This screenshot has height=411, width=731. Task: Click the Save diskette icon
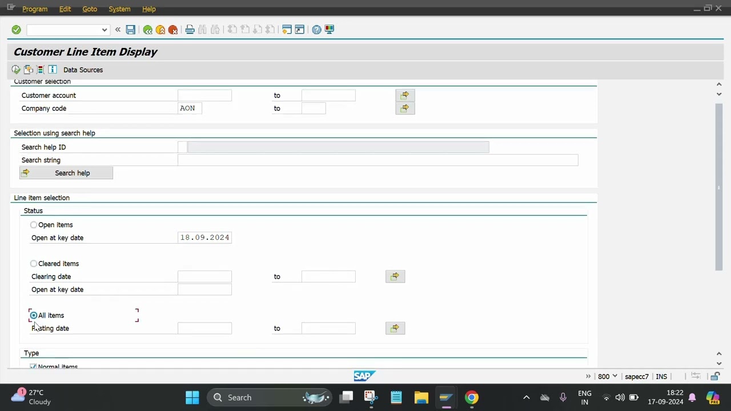click(131, 30)
